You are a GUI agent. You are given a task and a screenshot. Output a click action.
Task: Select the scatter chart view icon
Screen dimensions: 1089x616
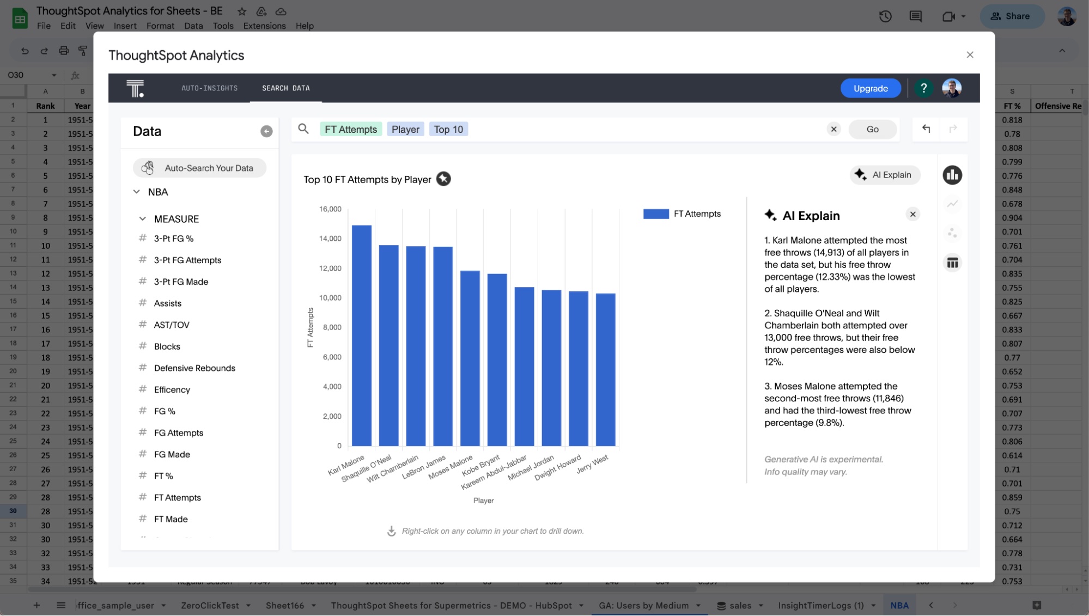point(952,233)
